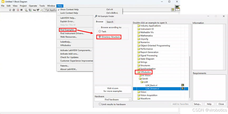Switch to the Browse tab
This screenshot has height=114, width=228.
100,22
